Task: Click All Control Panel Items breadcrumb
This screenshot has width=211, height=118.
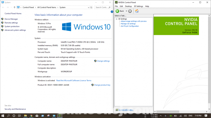Action: (47, 7)
